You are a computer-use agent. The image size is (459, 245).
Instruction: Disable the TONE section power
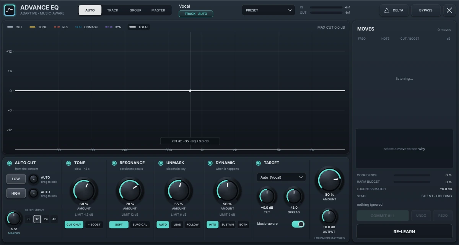coord(69,163)
